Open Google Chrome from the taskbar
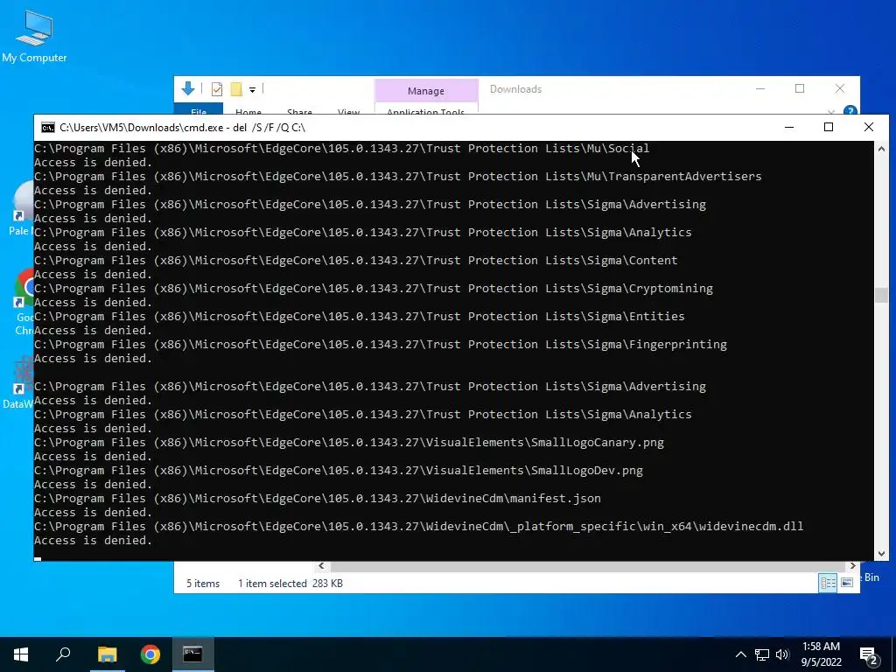Viewport: 896px width, 672px height. [150, 654]
